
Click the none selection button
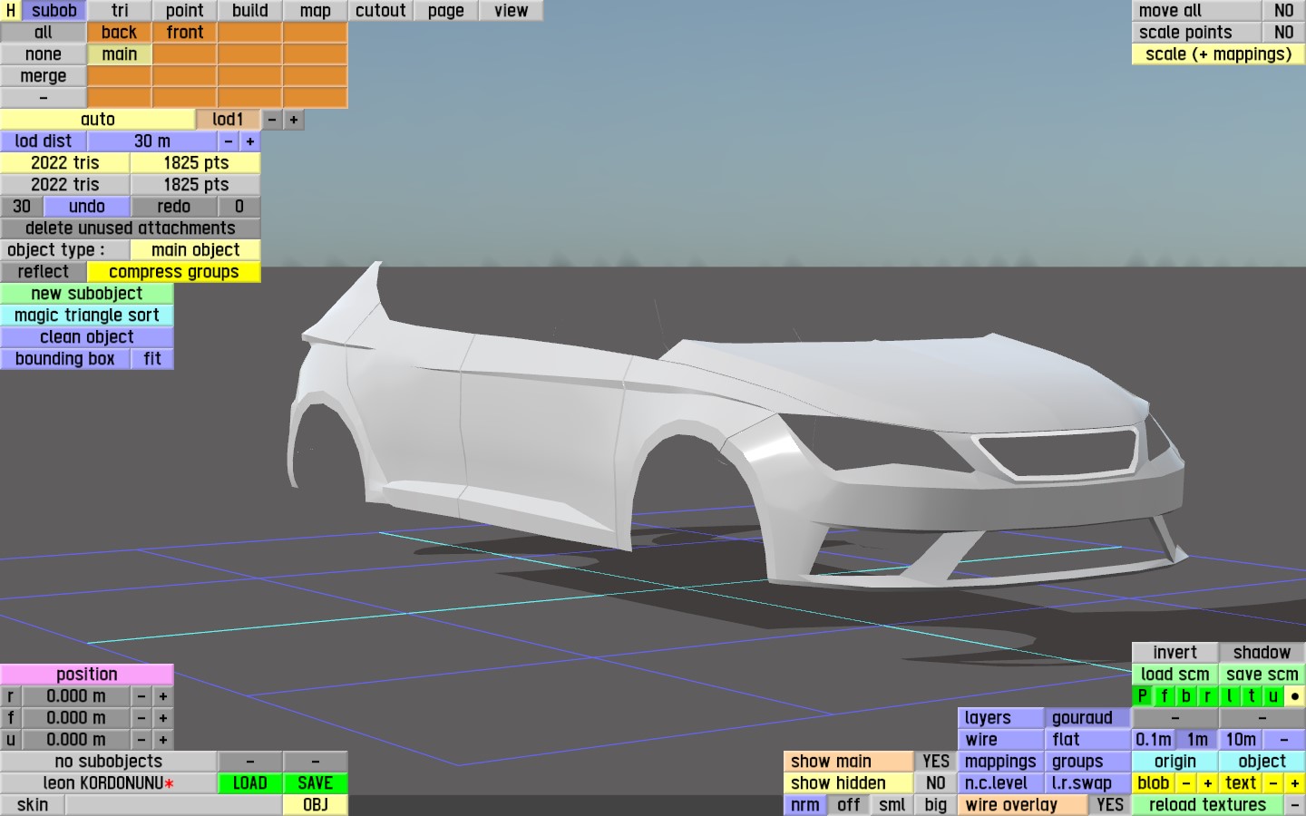point(44,54)
